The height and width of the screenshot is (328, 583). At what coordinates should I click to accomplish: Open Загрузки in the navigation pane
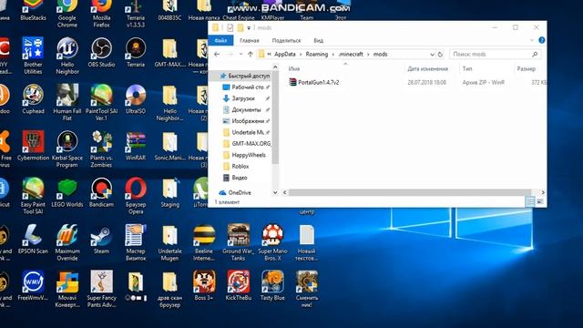243,98
